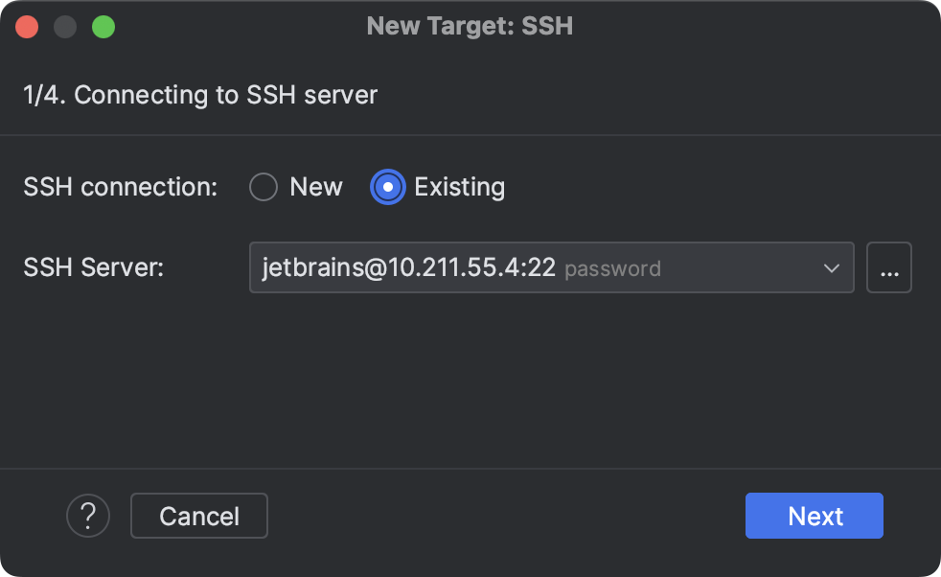
Task: Click the '1/4. Connecting to SSH server' step label
Action: point(200,94)
